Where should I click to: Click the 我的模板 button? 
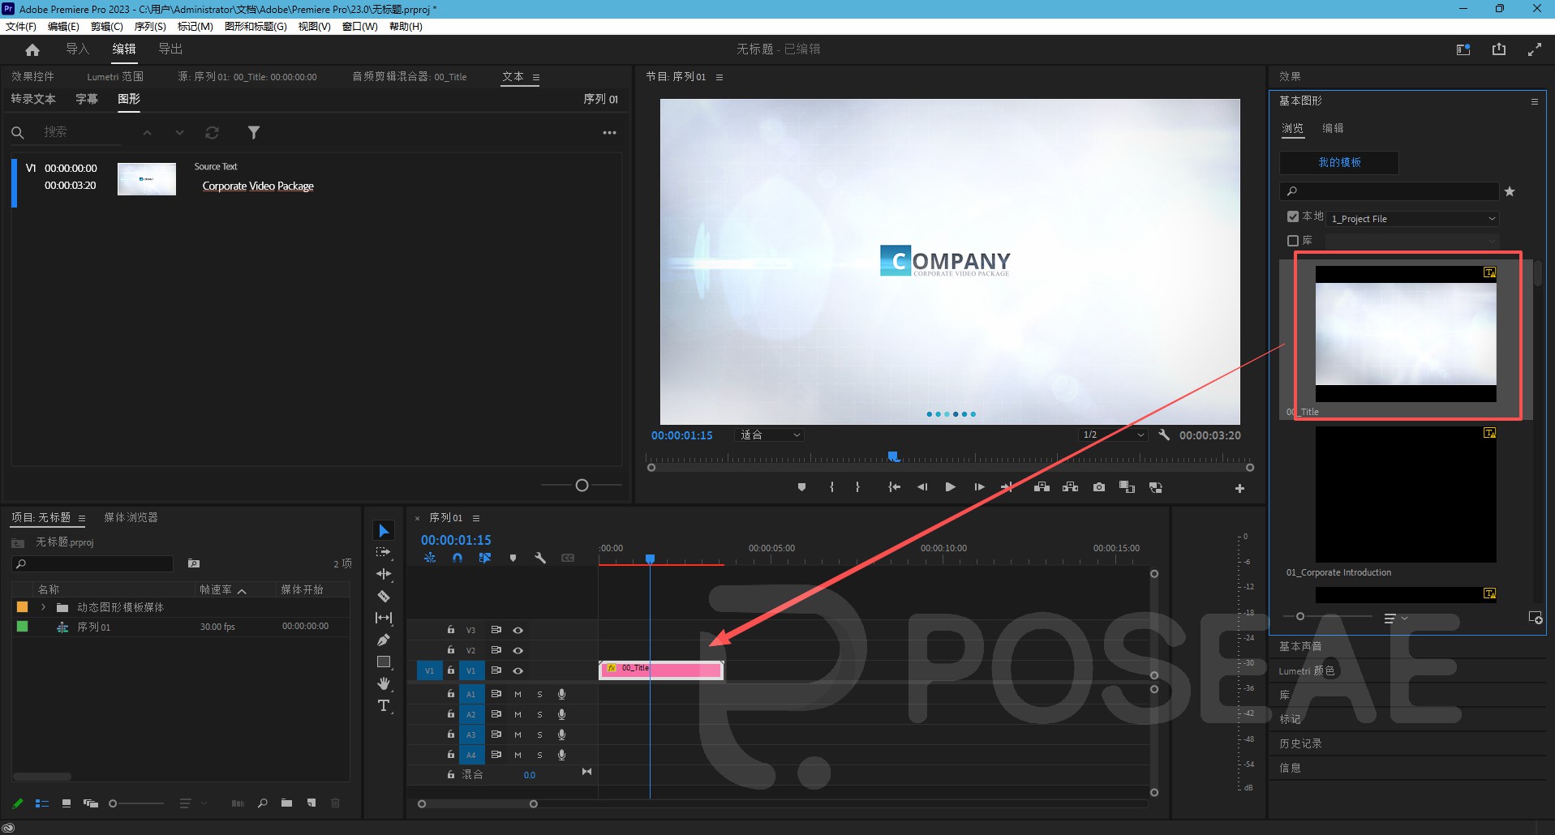pyautogui.click(x=1339, y=163)
